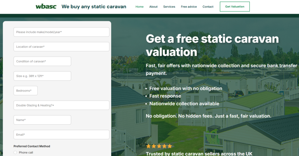The image size is (299, 156).
Task: Click the Preferred Contact Method label
Action: pyautogui.click(x=32, y=146)
